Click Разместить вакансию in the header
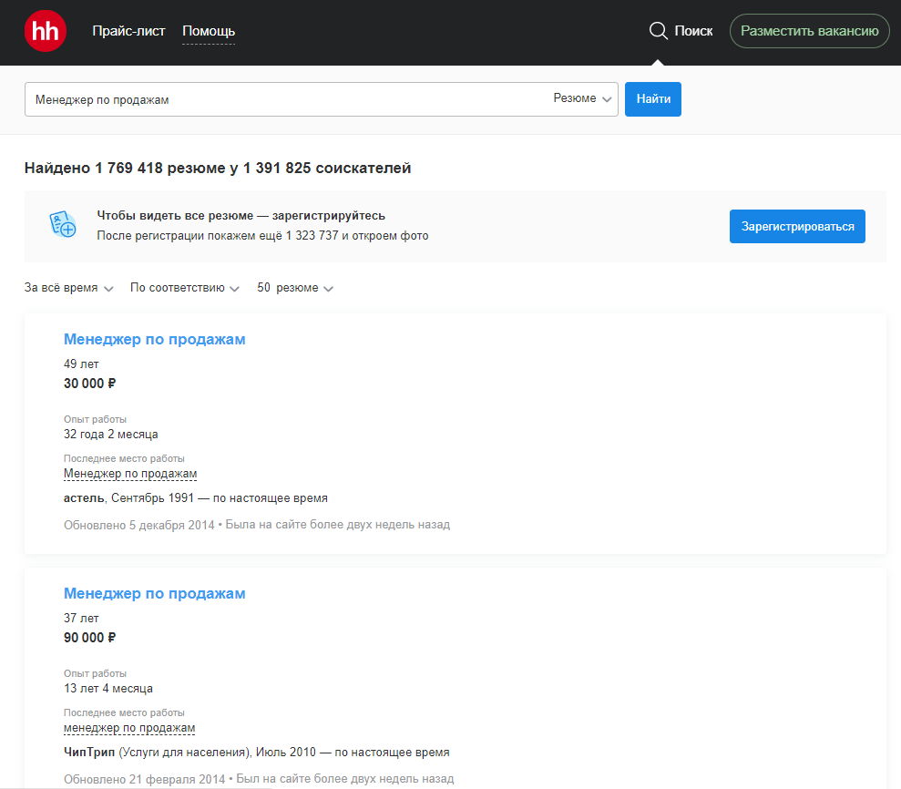Screen dimensions: 901x789 [x=809, y=30]
